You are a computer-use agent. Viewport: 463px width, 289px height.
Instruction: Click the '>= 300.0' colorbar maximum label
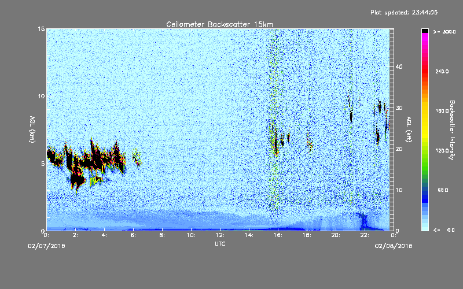[444, 32]
